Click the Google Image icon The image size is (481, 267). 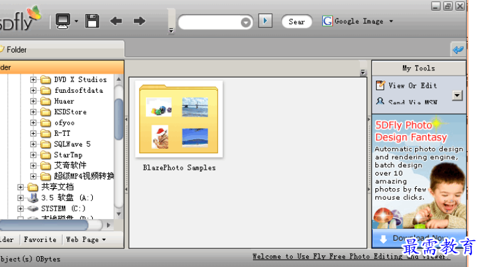(x=327, y=21)
